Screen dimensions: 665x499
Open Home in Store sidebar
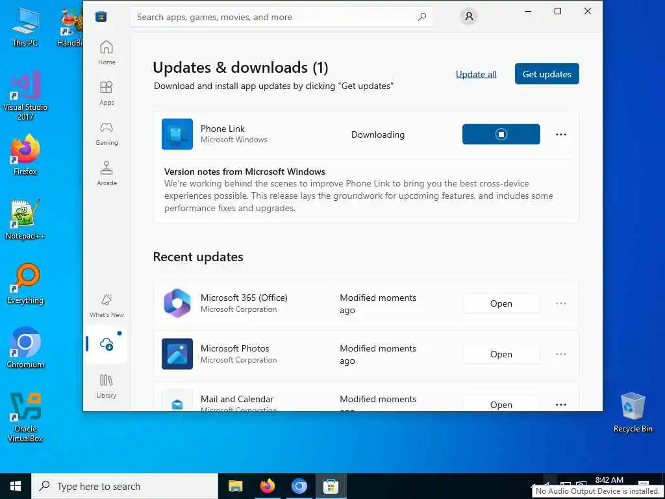click(x=107, y=53)
